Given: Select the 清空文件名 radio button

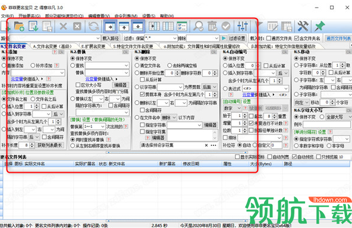Looking at the screenshot, I should [x=137, y=65].
